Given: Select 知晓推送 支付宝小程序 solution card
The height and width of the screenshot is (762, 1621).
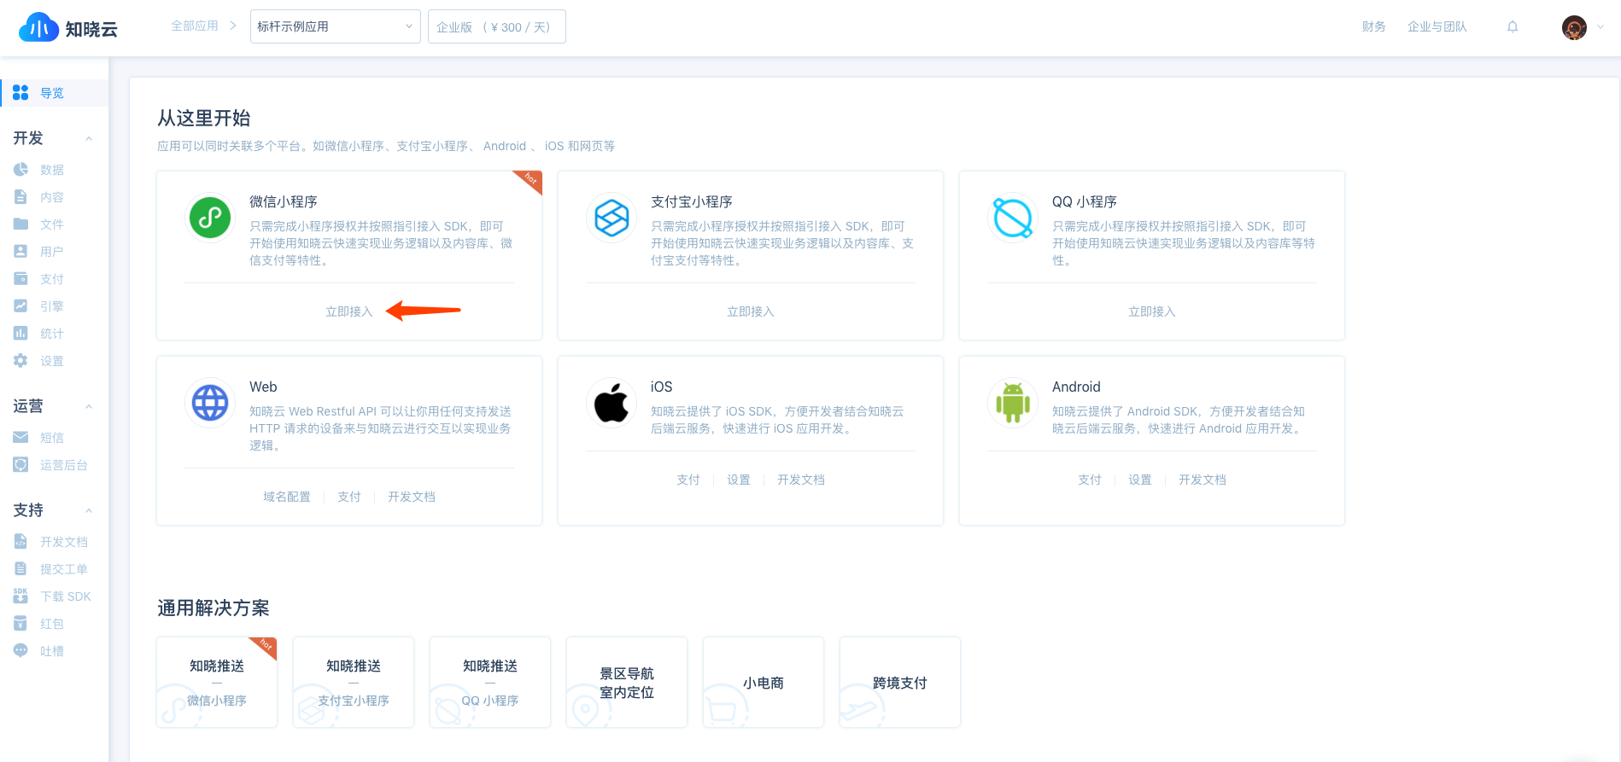Looking at the screenshot, I should 354,683.
